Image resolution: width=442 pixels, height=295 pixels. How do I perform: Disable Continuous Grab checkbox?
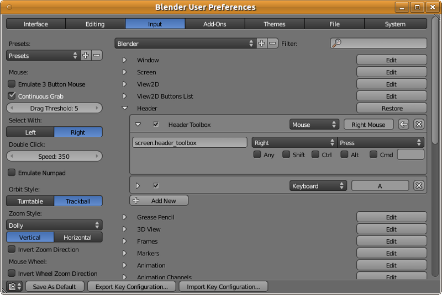[x=12, y=96]
